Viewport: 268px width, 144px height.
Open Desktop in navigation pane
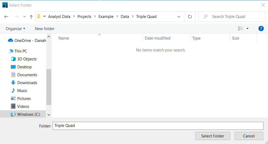pos(24,67)
